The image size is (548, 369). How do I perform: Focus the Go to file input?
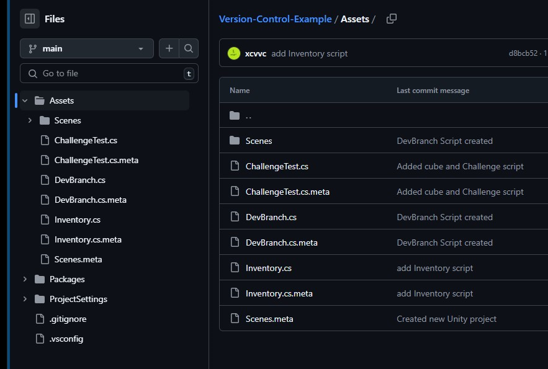(x=109, y=73)
